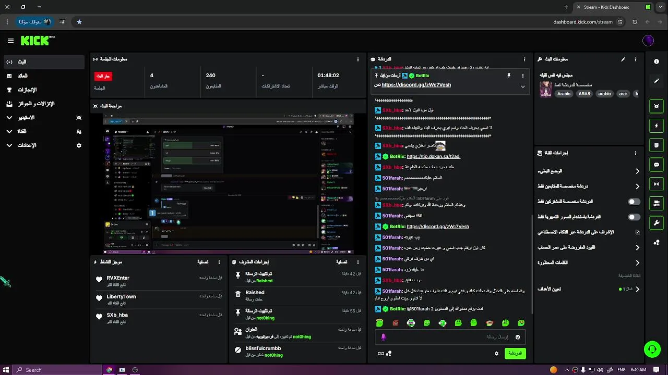The width and height of the screenshot is (668, 375).
Task: Open session info panel three-dot menu
Action: (358, 59)
